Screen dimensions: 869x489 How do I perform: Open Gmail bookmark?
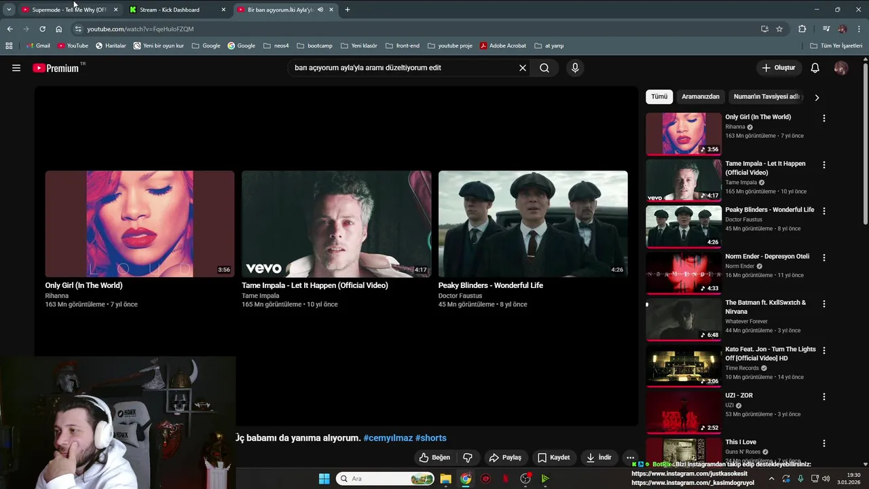point(38,46)
